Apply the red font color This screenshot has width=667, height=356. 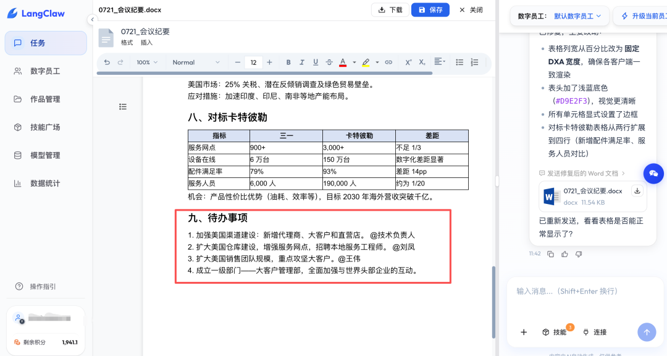coord(343,62)
